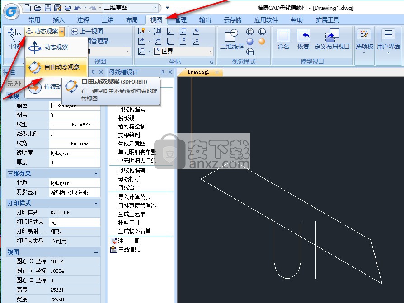Click the 线型比例 value field
Screen dimensions: 404x303
75,134
